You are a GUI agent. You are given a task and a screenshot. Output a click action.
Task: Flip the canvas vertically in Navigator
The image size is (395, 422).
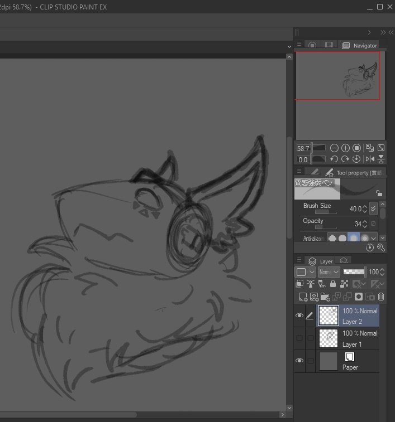(x=381, y=159)
